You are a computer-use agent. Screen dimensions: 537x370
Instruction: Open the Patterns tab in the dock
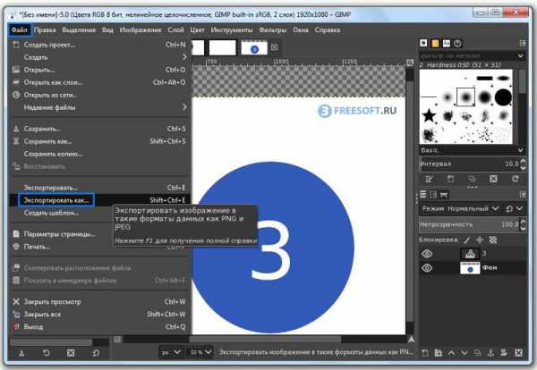click(435, 43)
